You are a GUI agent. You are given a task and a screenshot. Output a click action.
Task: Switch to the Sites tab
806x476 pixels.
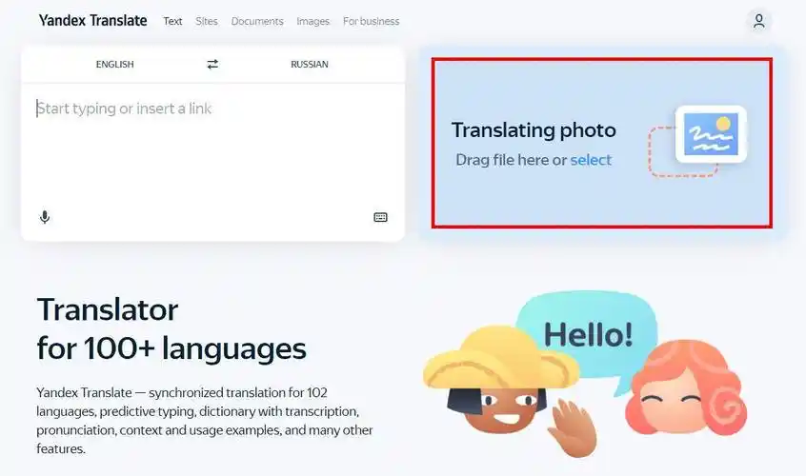point(207,21)
